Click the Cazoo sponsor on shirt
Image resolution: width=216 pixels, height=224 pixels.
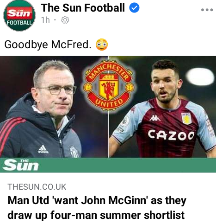click(x=171, y=135)
